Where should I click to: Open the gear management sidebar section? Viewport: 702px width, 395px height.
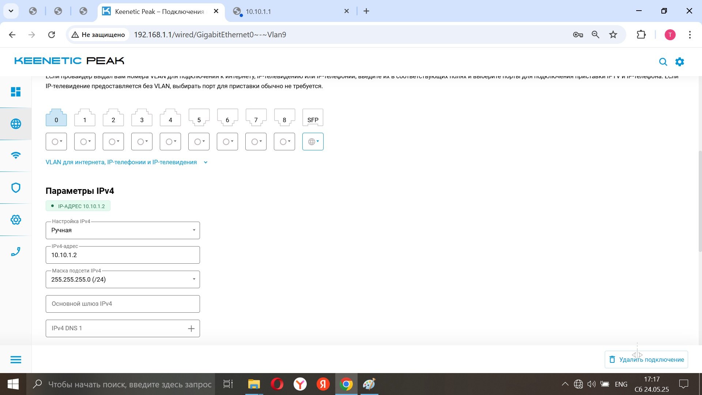(x=16, y=220)
